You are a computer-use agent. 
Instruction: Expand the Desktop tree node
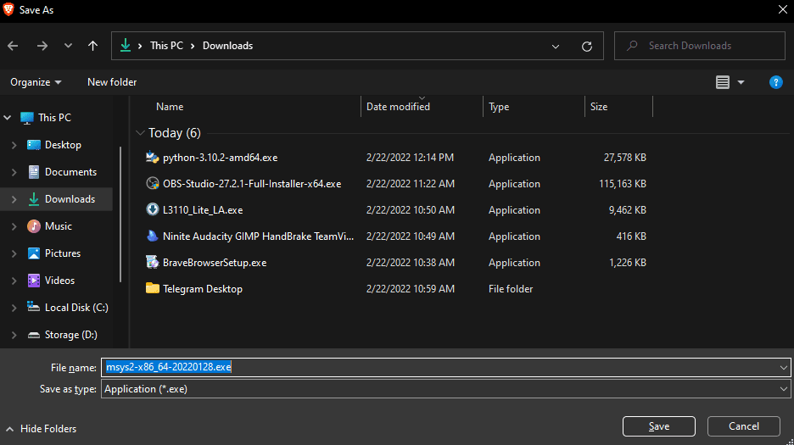point(14,145)
